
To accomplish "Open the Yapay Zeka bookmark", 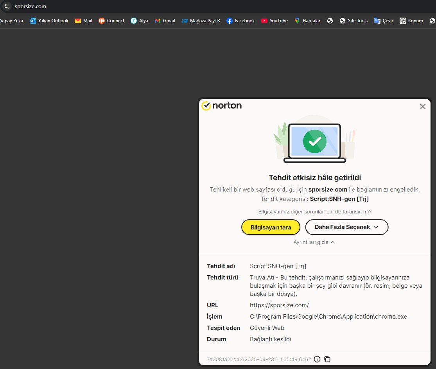I will click(x=11, y=21).
